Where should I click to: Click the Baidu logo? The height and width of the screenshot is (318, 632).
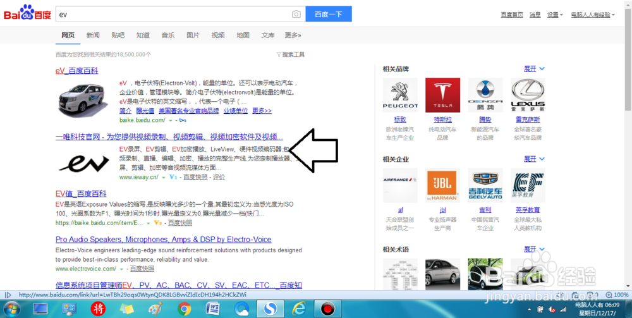(x=27, y=14)
